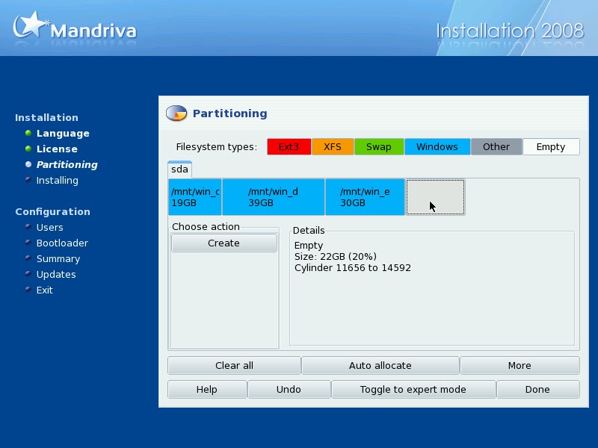
Task: Choose the Other filesystem type button
Action: (x=496, y=146)
